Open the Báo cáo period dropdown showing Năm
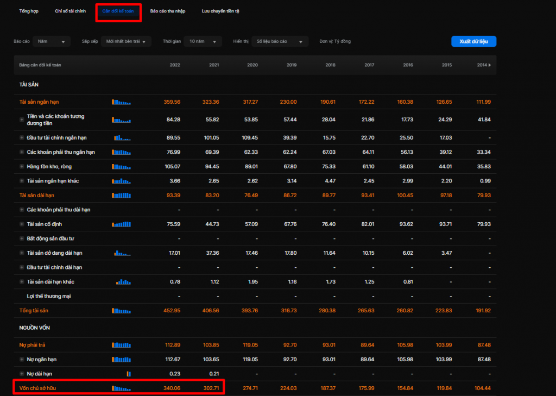 (52, 42)
